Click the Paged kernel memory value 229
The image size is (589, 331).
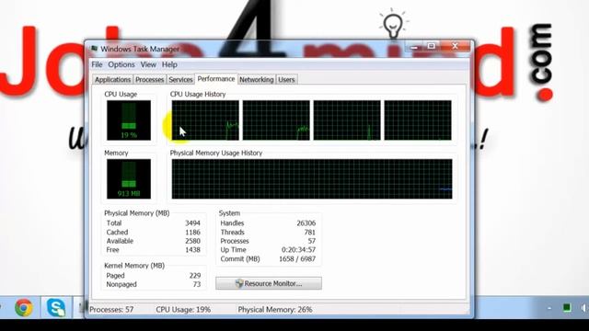pos(195,276)
